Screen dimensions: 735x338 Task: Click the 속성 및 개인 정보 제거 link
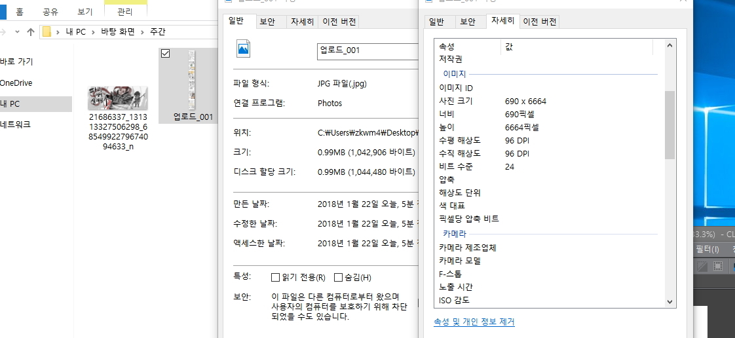click(474, 322)
